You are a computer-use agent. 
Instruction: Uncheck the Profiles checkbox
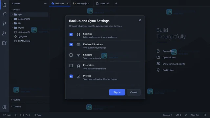pos(71,76)
